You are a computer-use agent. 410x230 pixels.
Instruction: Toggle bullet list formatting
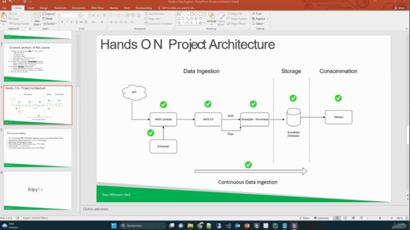[111, 15]
